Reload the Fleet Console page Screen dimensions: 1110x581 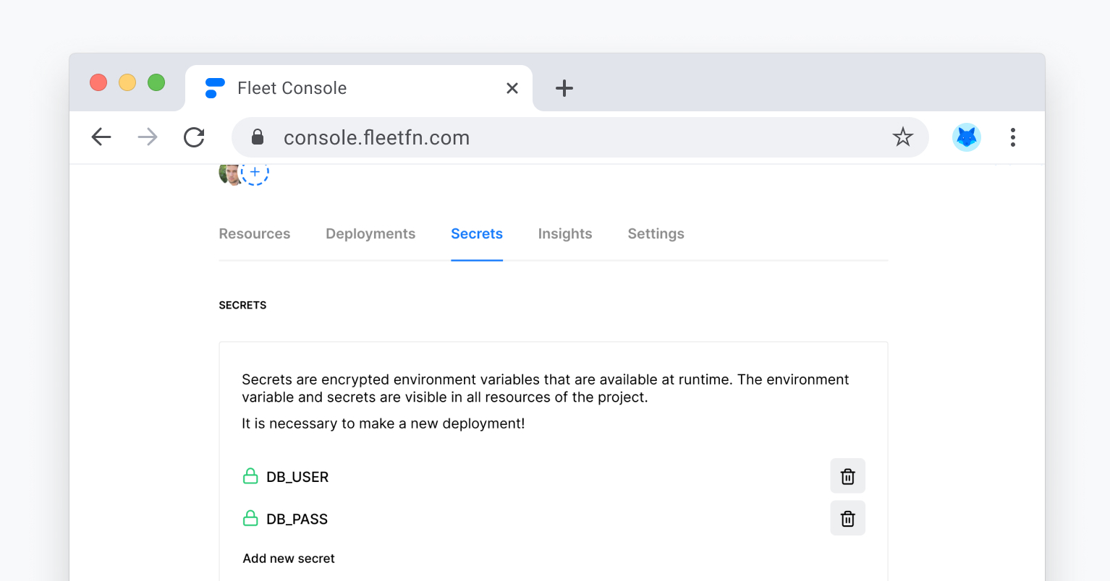pos(194,137)
